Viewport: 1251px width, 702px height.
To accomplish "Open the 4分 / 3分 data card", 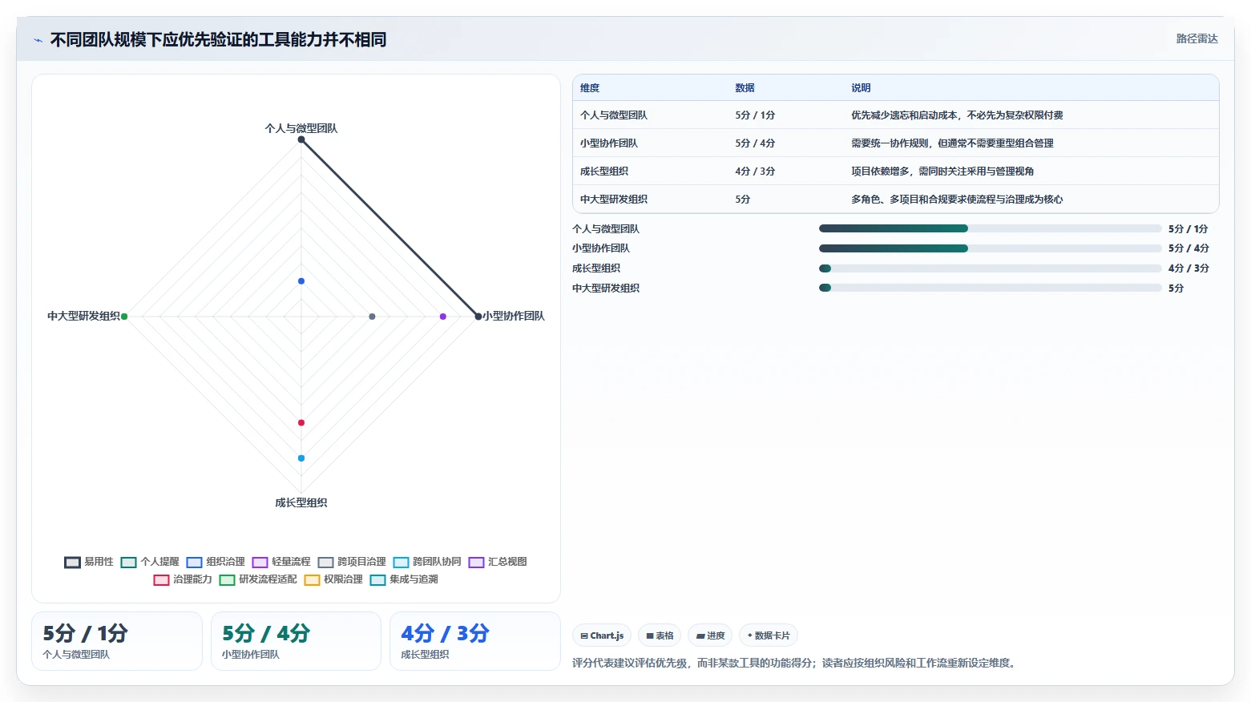I will click(x=474, y=641).
